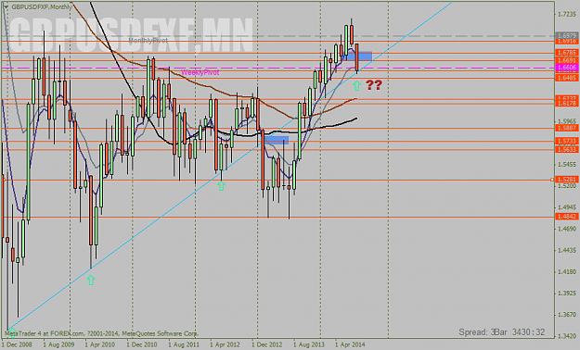Click the orange 1.5633 price label
Viewport: 580px width, 350px height.
[567, 149]
